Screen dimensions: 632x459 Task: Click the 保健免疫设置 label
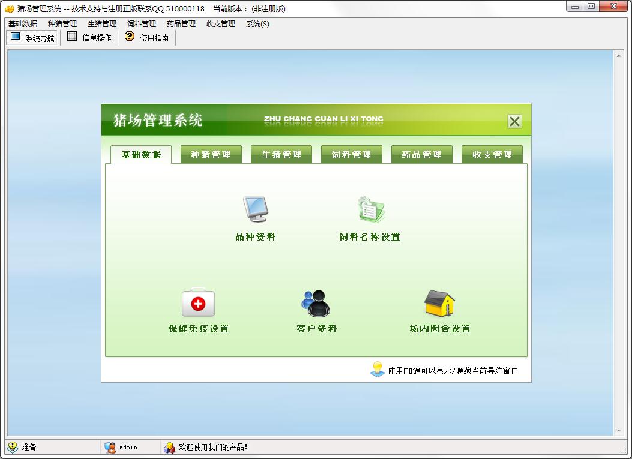(199, 329)
